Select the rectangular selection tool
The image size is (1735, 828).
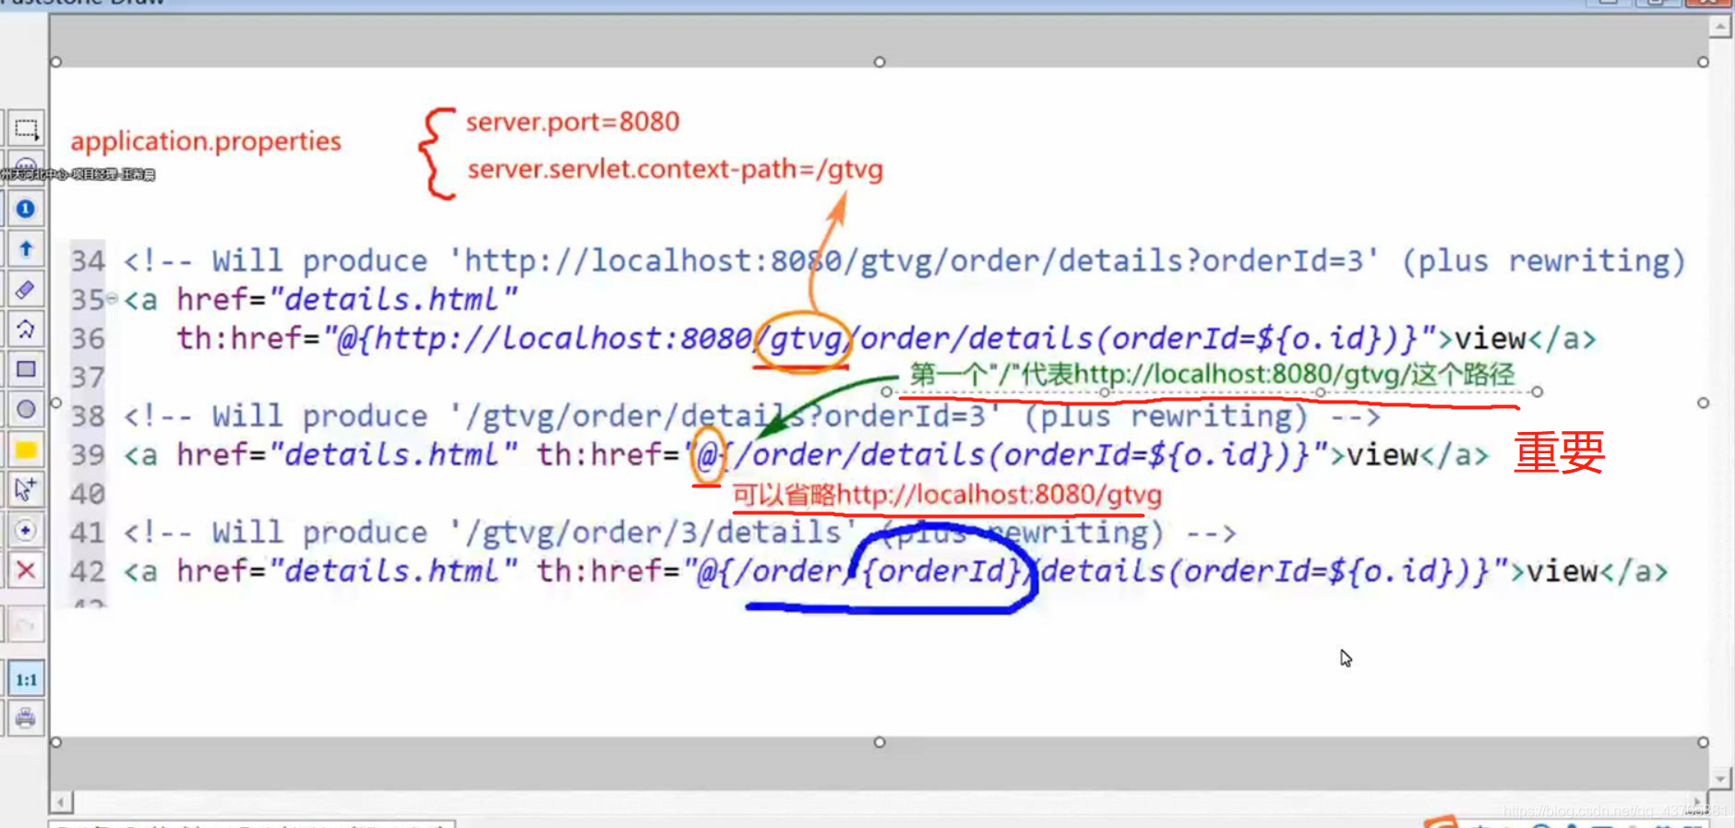pyautogui.click(x=26, y=129)
